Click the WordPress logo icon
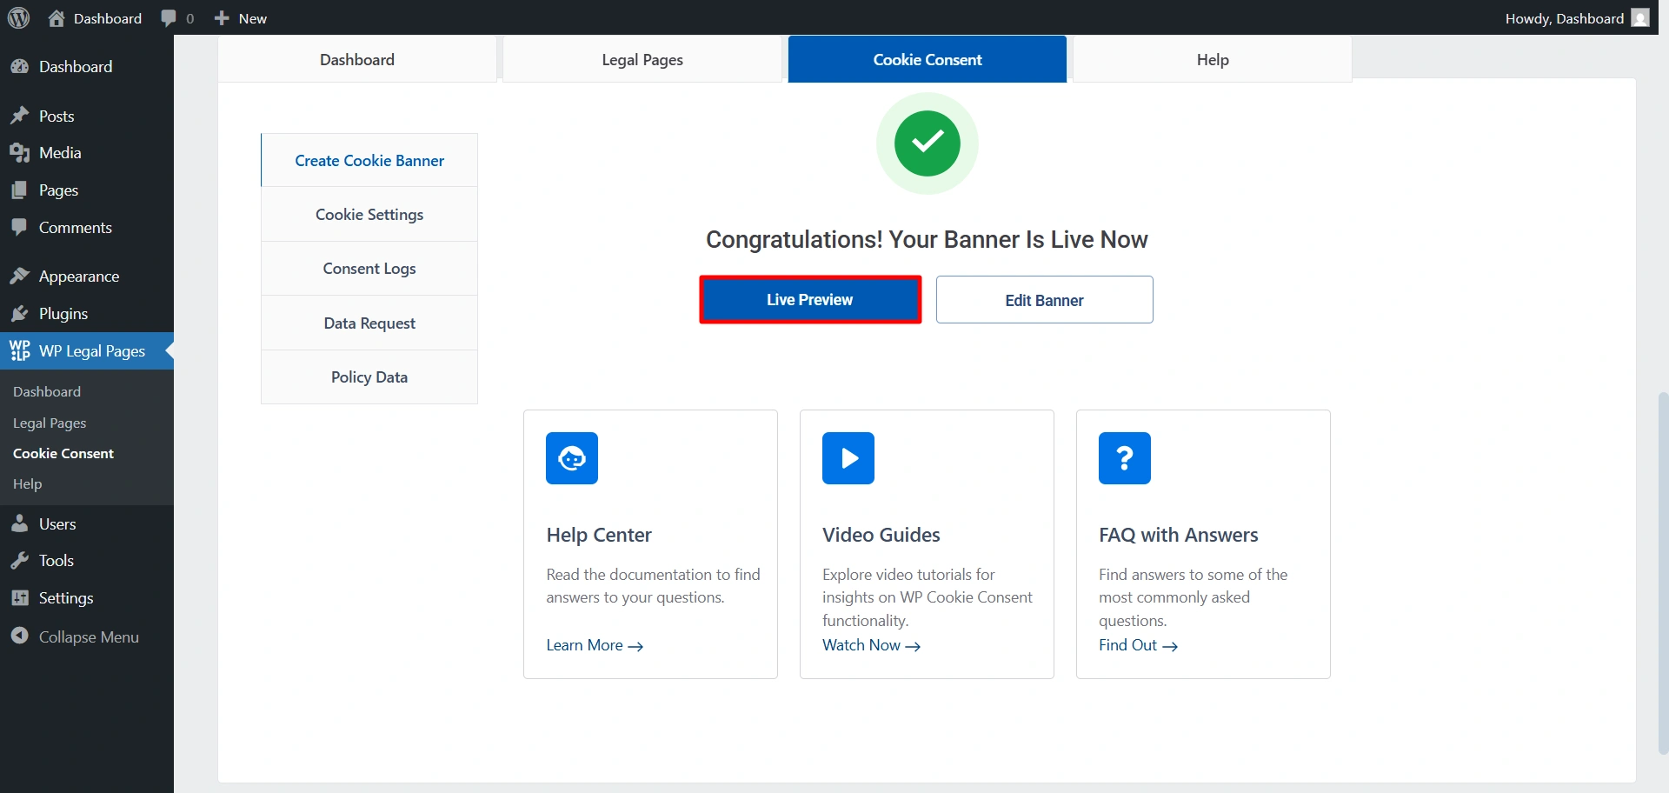 pos(18,18)
